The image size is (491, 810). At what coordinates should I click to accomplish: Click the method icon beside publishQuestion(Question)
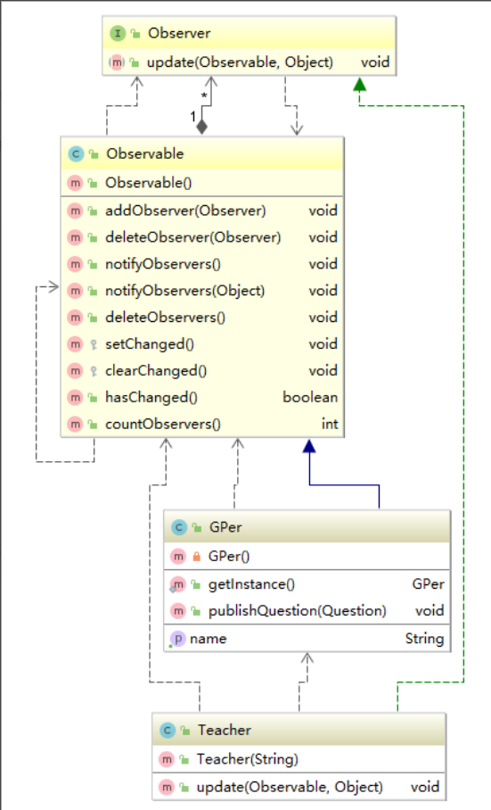[x=178, y=611]
